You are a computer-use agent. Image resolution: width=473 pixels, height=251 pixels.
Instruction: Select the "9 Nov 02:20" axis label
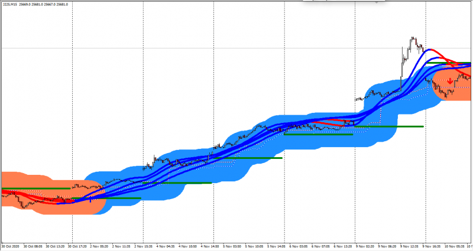click(365, 246)
